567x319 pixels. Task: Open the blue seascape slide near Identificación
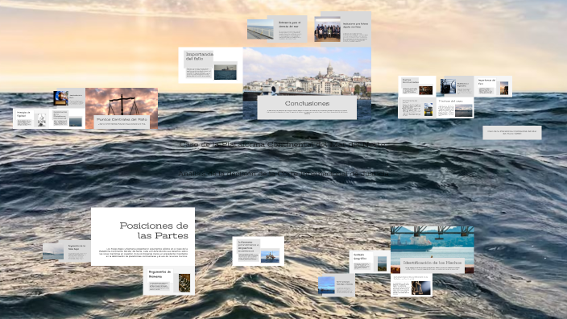pos(337,285)
